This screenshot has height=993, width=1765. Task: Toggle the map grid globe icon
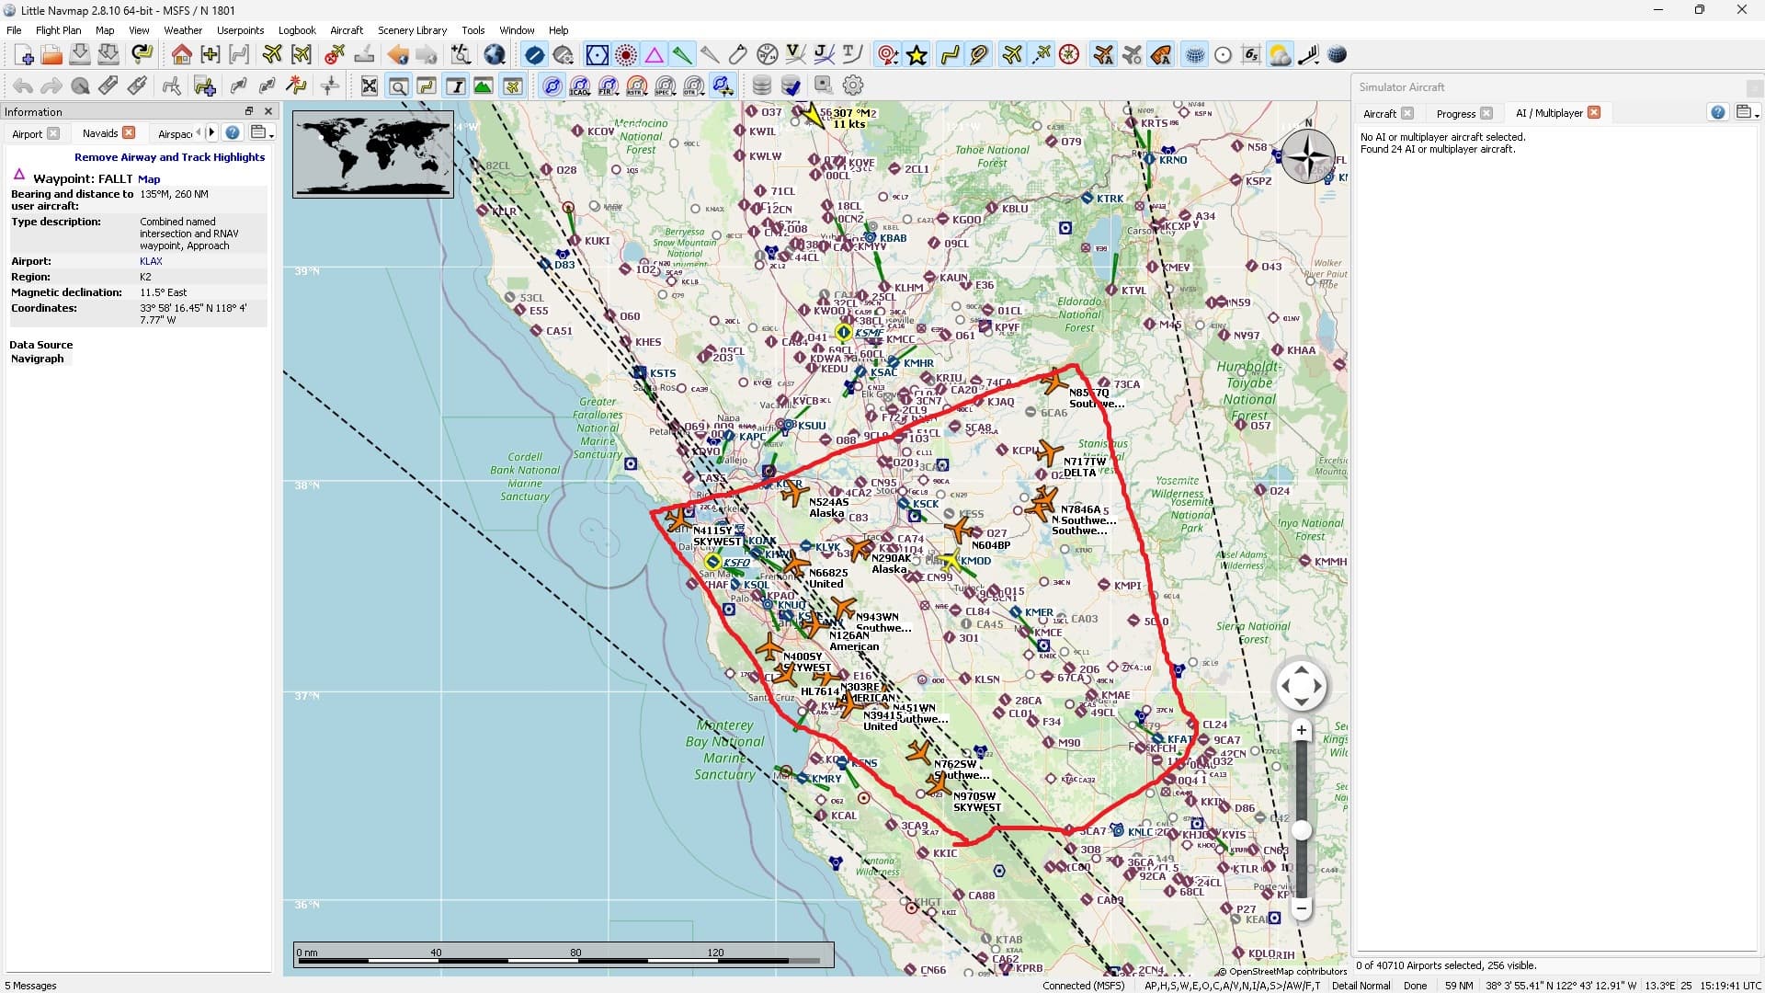[x=1193, y=55]
